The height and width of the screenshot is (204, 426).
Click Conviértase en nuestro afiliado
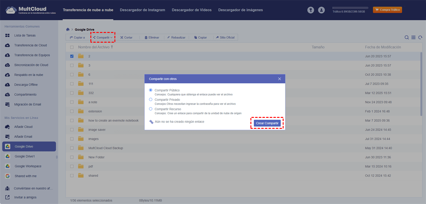coord(33,188)
